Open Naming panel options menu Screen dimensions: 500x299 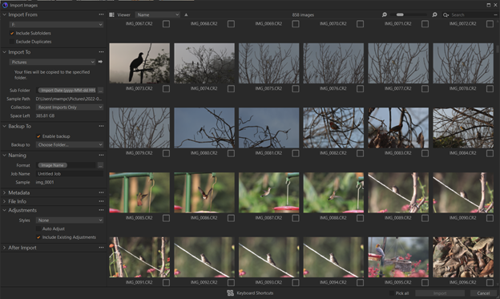(x=101, y=155)
